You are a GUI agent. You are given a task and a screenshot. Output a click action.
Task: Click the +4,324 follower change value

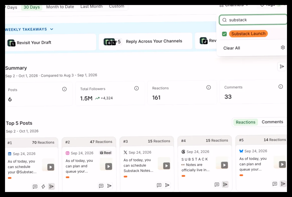(x=107, y=98)
